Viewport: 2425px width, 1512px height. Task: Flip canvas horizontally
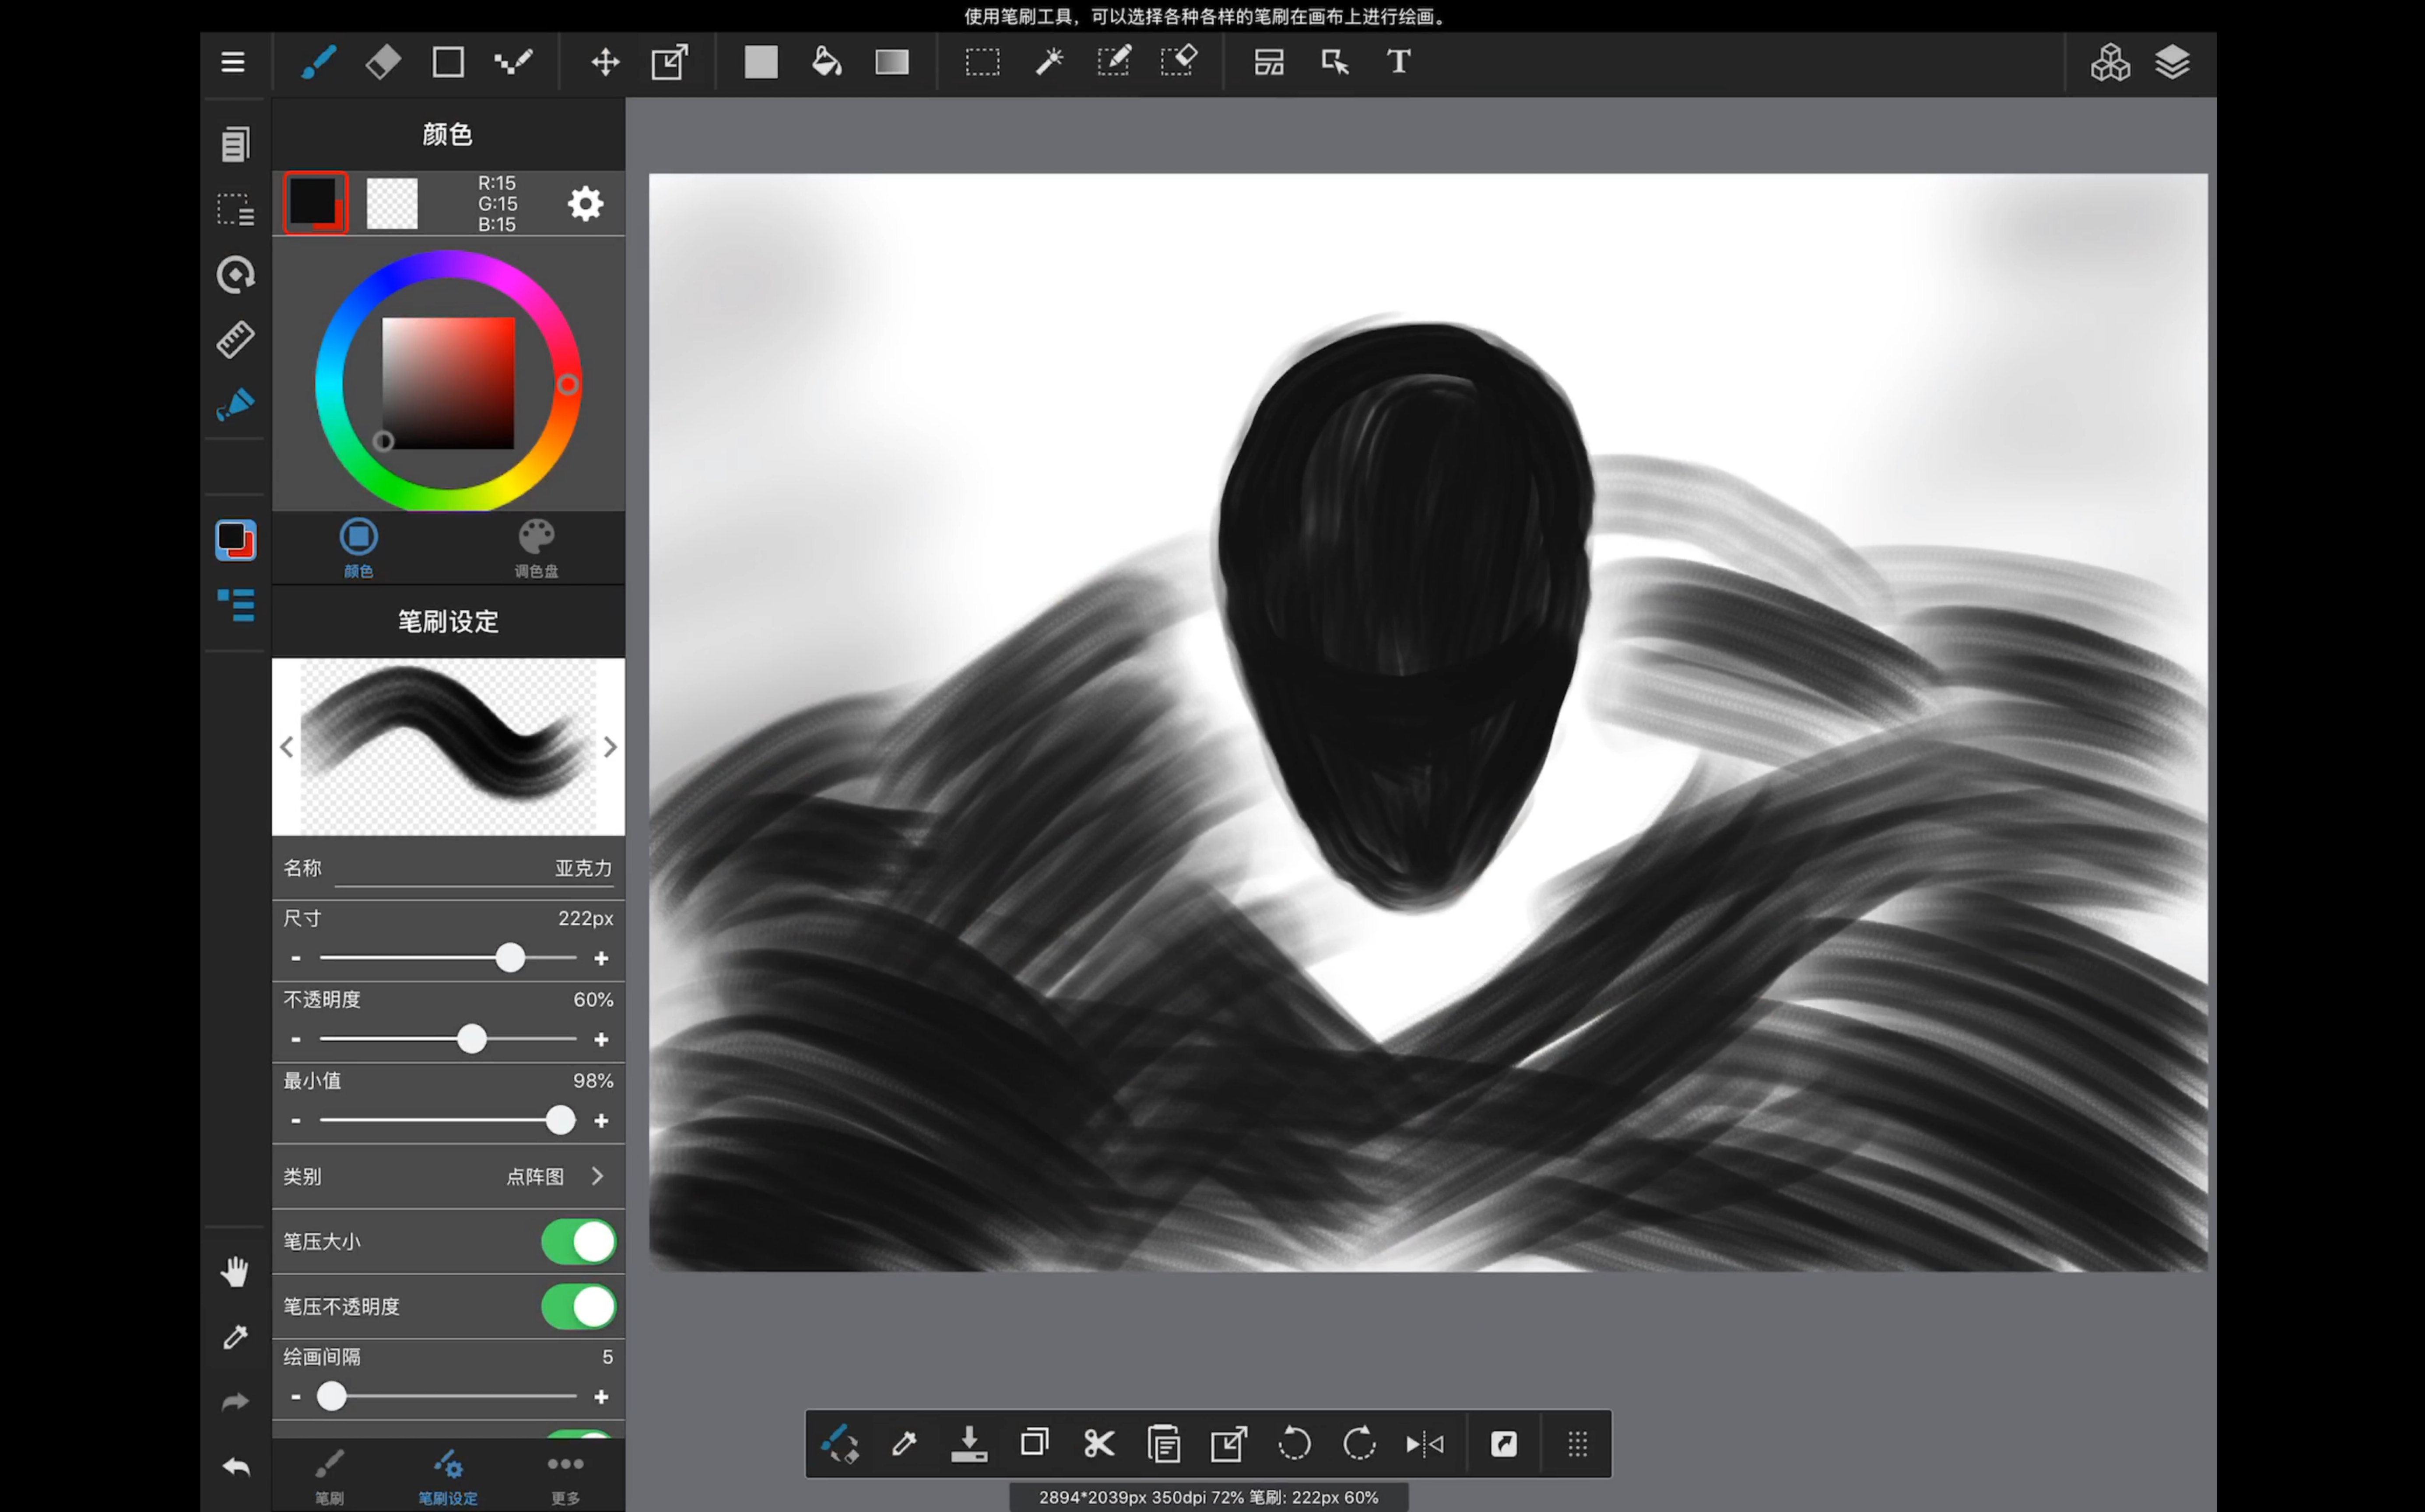(1425, 1444)
